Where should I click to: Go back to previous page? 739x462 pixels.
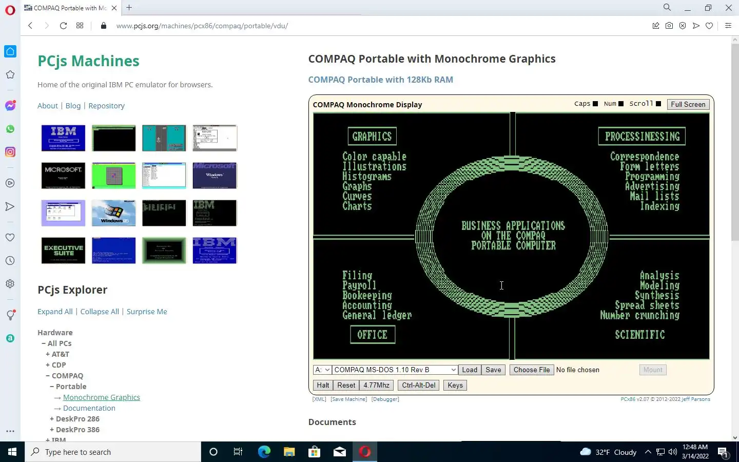tap(30, 26)
